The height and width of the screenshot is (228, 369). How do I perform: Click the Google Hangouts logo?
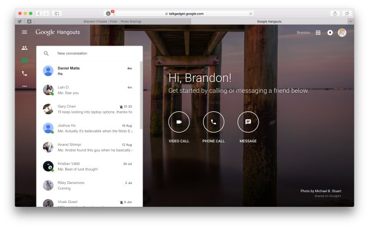click(x=58, y=32)
